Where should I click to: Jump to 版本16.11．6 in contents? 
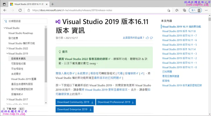click(x=179, y=40)
